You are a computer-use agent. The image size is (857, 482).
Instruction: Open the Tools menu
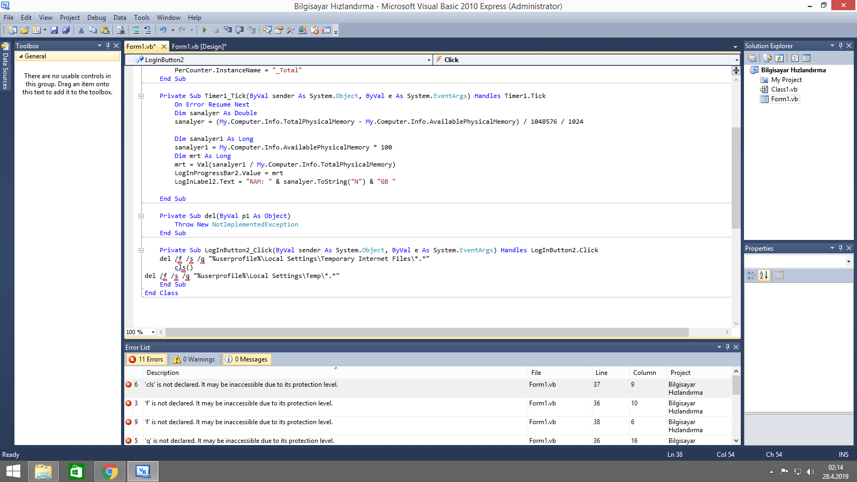pos(141,18)
